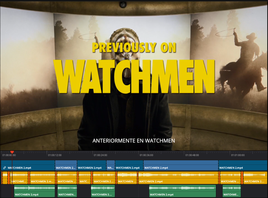
Task: Select the last yellow audio clip on the right
Action: 255,178
